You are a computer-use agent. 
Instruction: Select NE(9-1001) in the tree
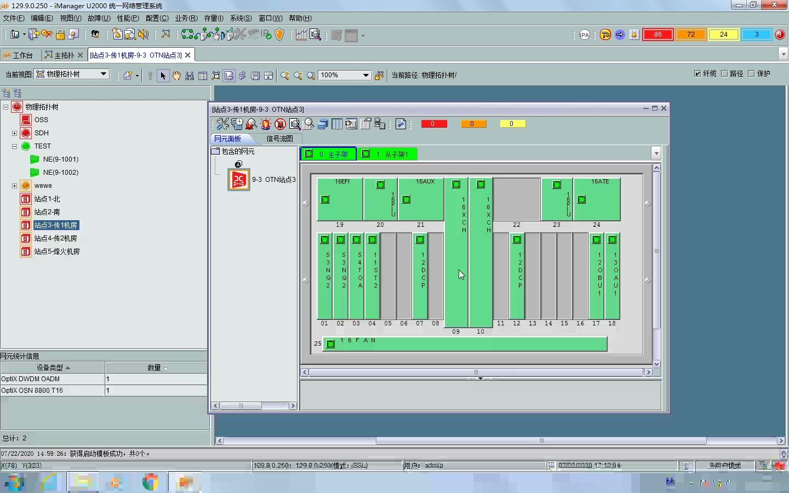(60, 159)
